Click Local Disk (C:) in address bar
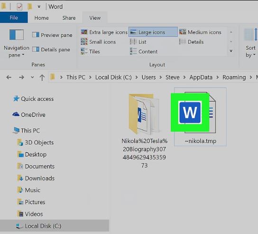This screenshot has width=258, height=234. (113, 77)
